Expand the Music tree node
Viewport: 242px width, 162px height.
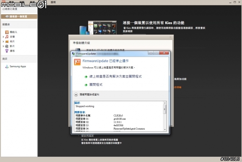3,37
